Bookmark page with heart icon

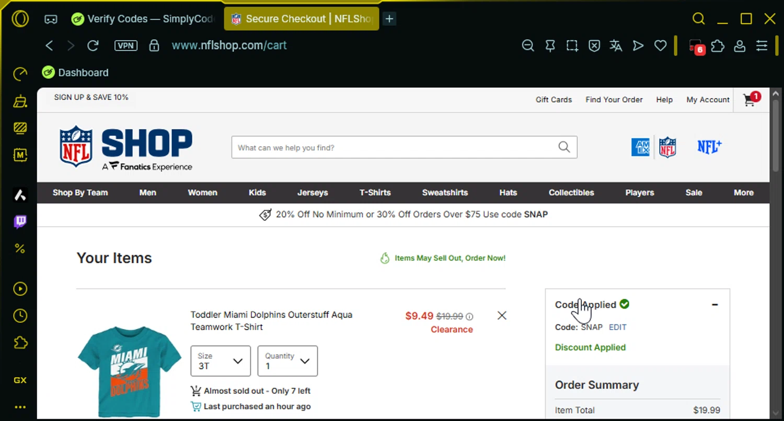click(661, 46)
